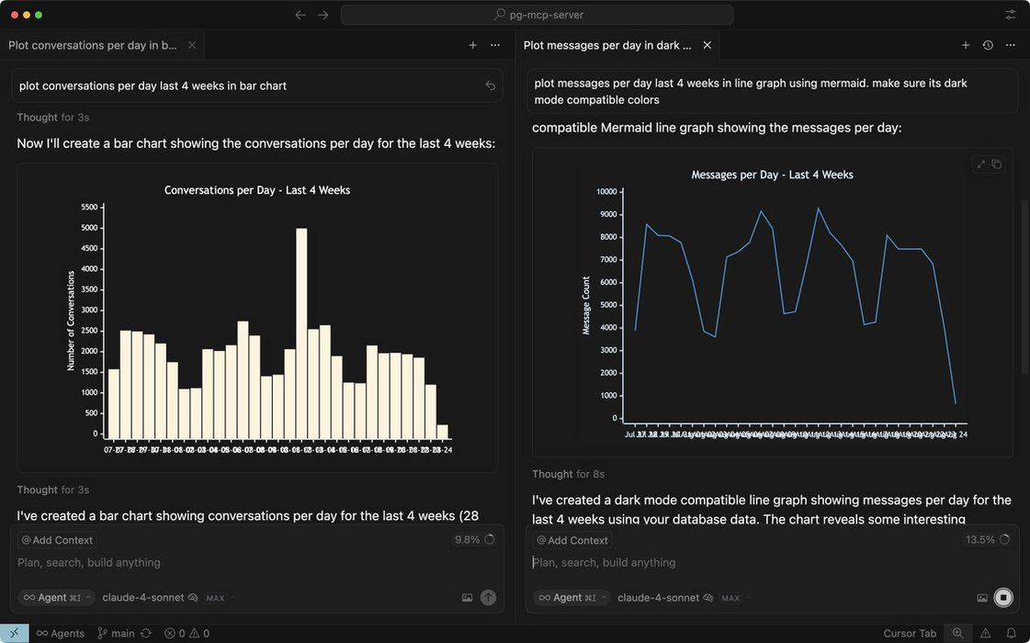This screenshot has width=1030, height=643.
Task: Copy the Mermaid line graph diagram
Action: tap(997, 164)
